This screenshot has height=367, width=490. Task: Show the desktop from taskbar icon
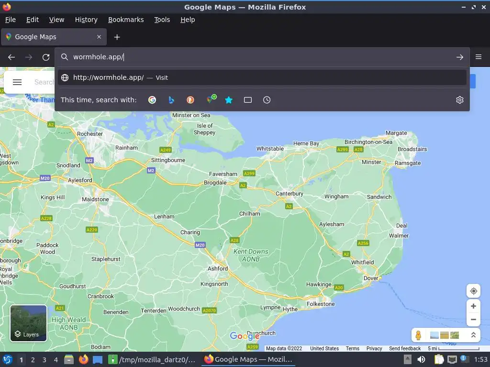pyautogui.click(x=98, y=359)
